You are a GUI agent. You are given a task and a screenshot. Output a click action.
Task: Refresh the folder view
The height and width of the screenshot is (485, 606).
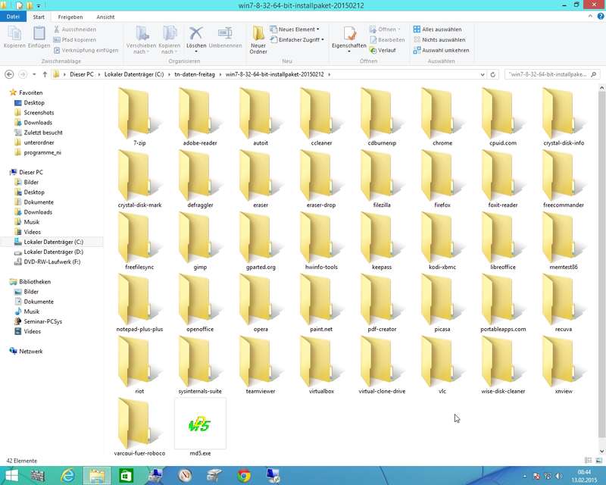(x=493, y=75)
